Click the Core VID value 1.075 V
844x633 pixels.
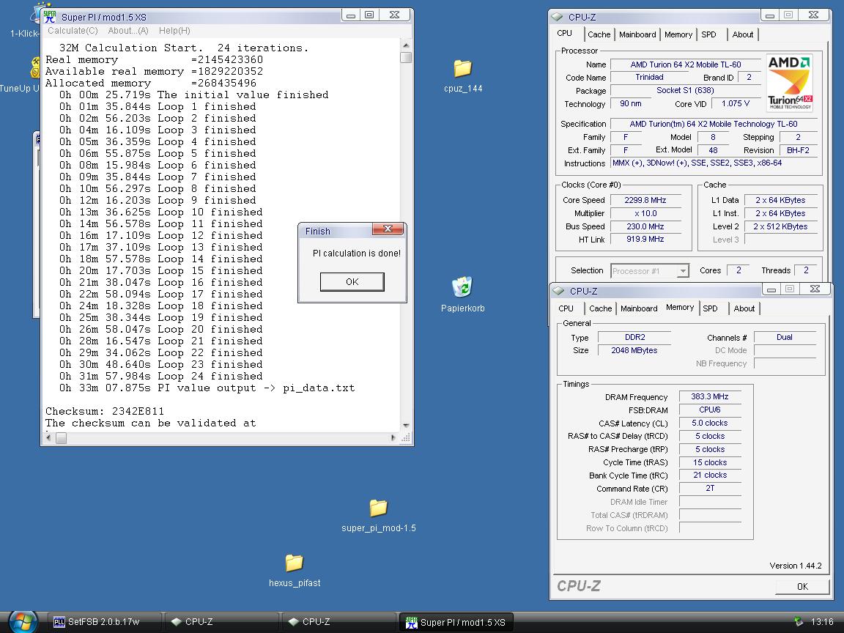pyautogui.click(x=736, y=104)
